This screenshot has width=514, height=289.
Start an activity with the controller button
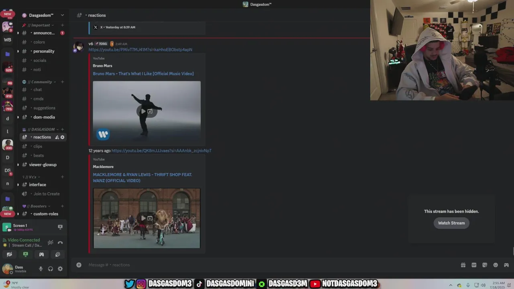(41, 254)
